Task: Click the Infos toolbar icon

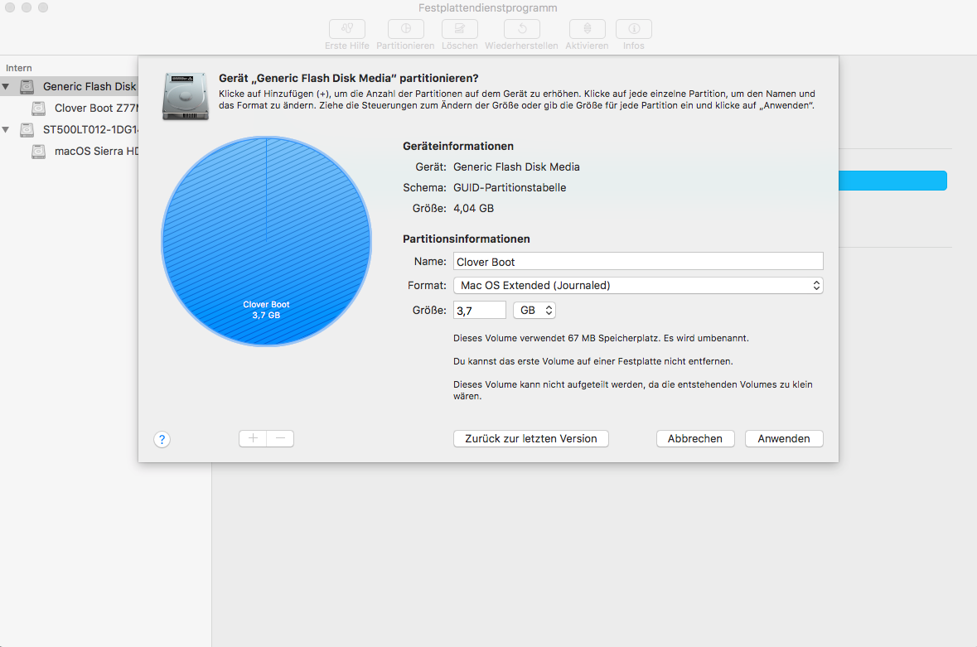Action: [x=634, y=29]
